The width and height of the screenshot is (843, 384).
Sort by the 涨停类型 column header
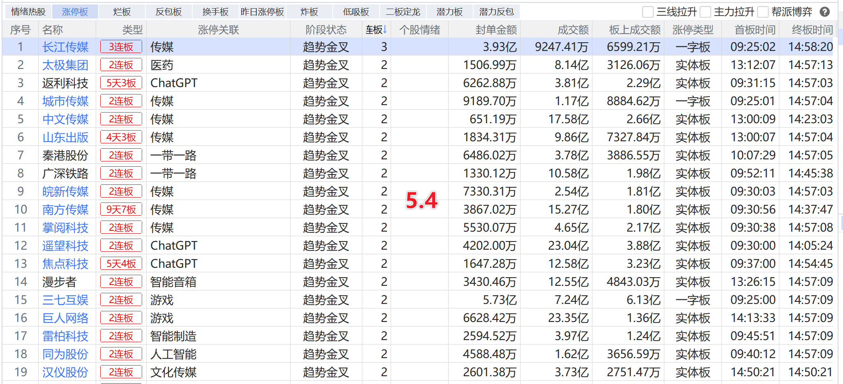click(x=693, y=30)
